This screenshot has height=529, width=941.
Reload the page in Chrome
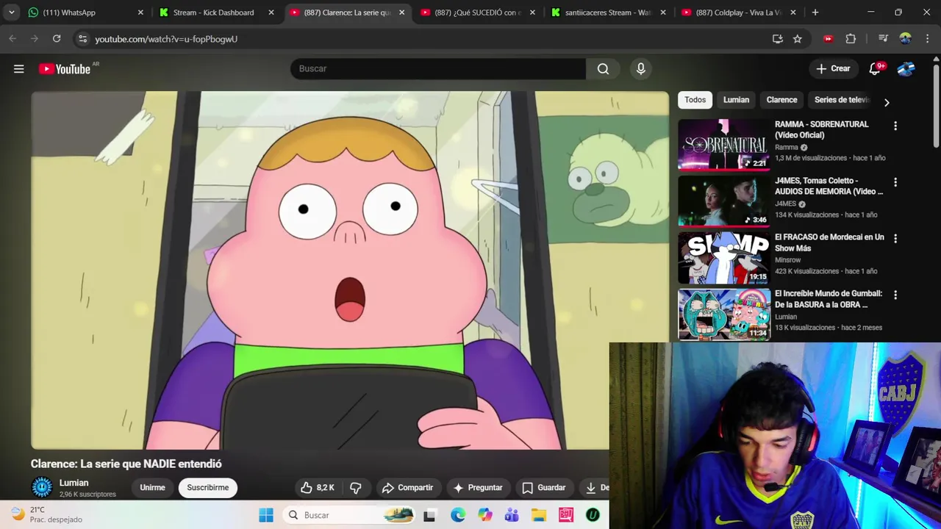57,39
